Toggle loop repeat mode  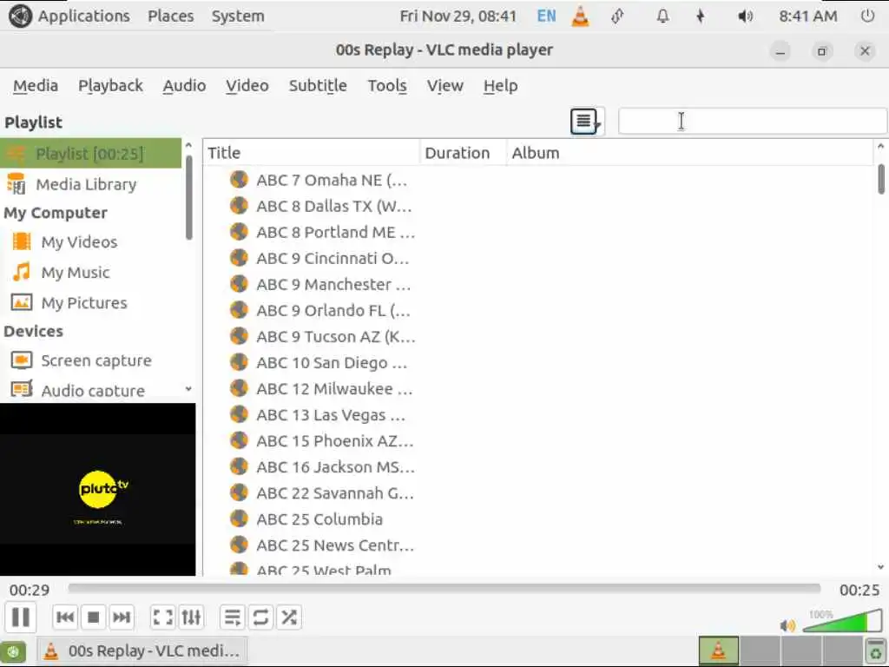[260, 617]
